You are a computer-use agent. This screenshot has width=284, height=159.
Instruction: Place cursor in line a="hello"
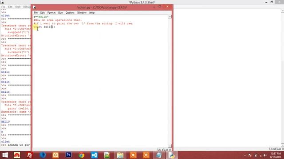click(41, 17)
